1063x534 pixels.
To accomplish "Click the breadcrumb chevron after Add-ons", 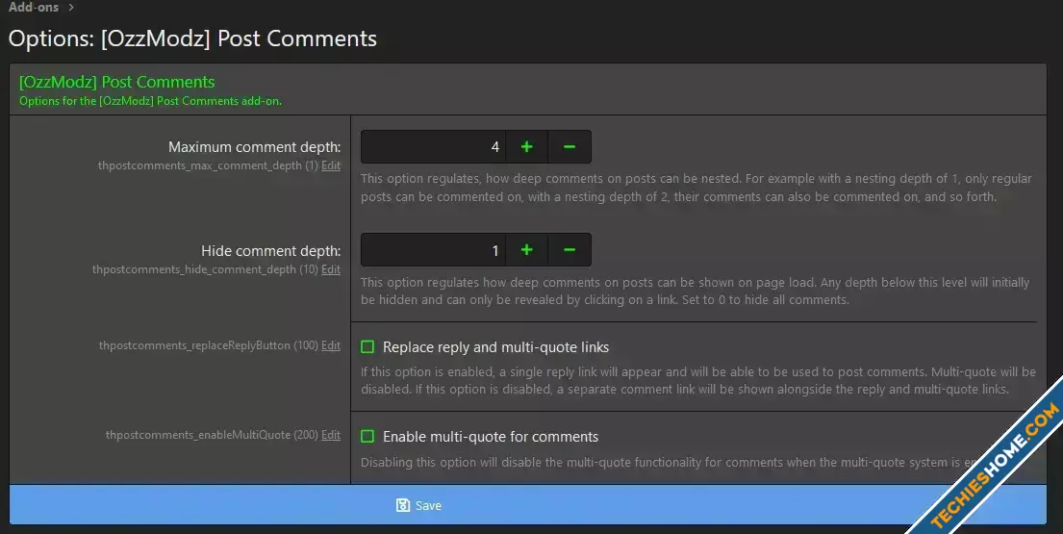I will [71, 8].
